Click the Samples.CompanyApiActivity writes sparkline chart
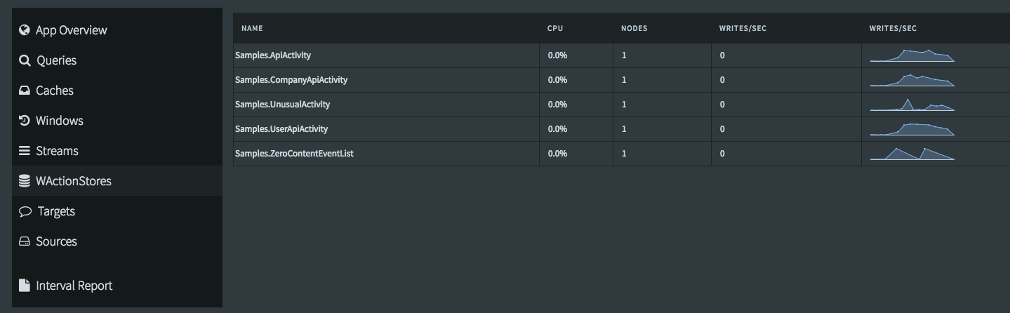Screen dimensions: 1010x313 click(912, 81)
